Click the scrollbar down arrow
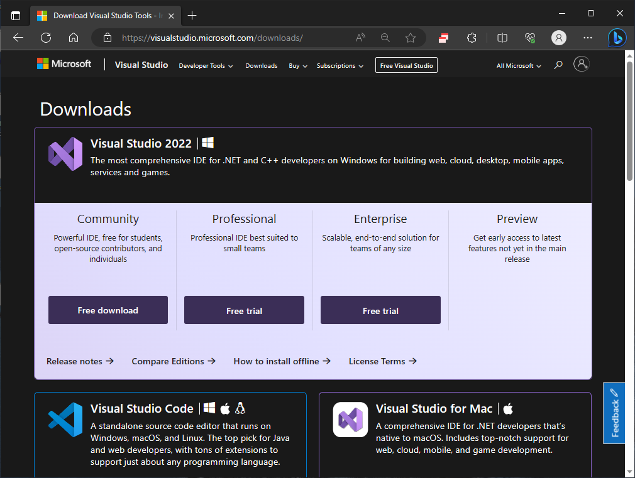 [629, 472]
